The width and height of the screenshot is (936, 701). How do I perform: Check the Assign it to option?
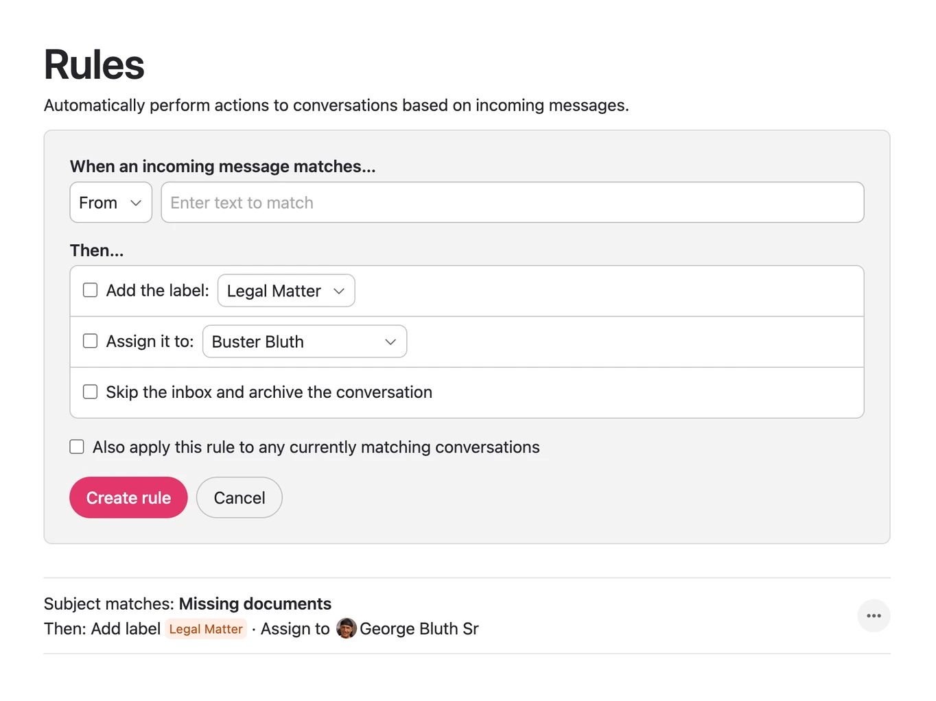click(x=90, y=341)
